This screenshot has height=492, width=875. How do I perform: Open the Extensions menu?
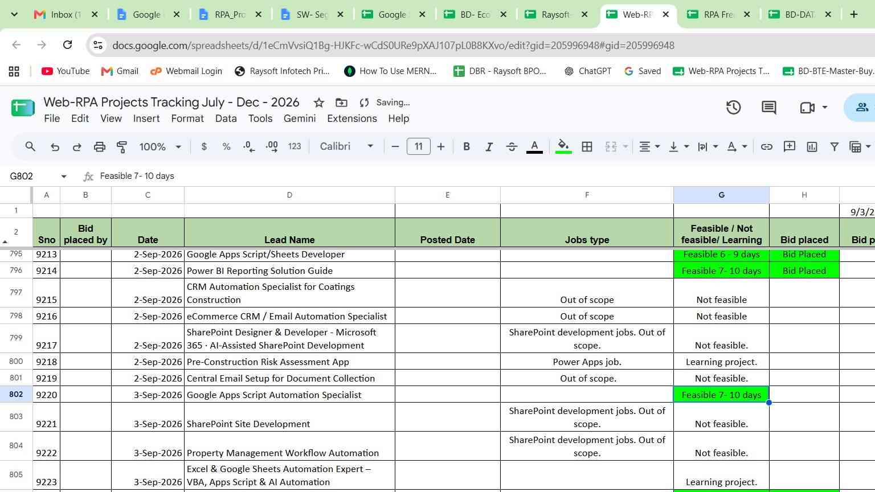coord(351,118)
